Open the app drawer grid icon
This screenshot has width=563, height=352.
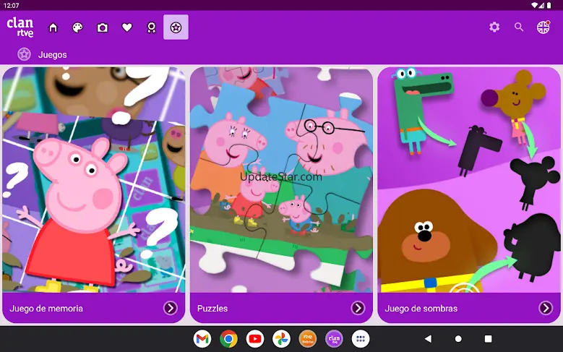pyautogui.click(x=361, y=339)
